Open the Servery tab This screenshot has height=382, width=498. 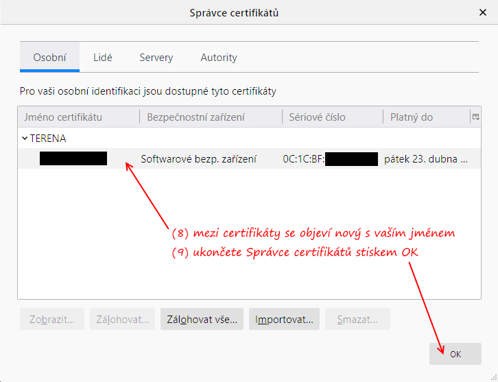coord(156,57)
